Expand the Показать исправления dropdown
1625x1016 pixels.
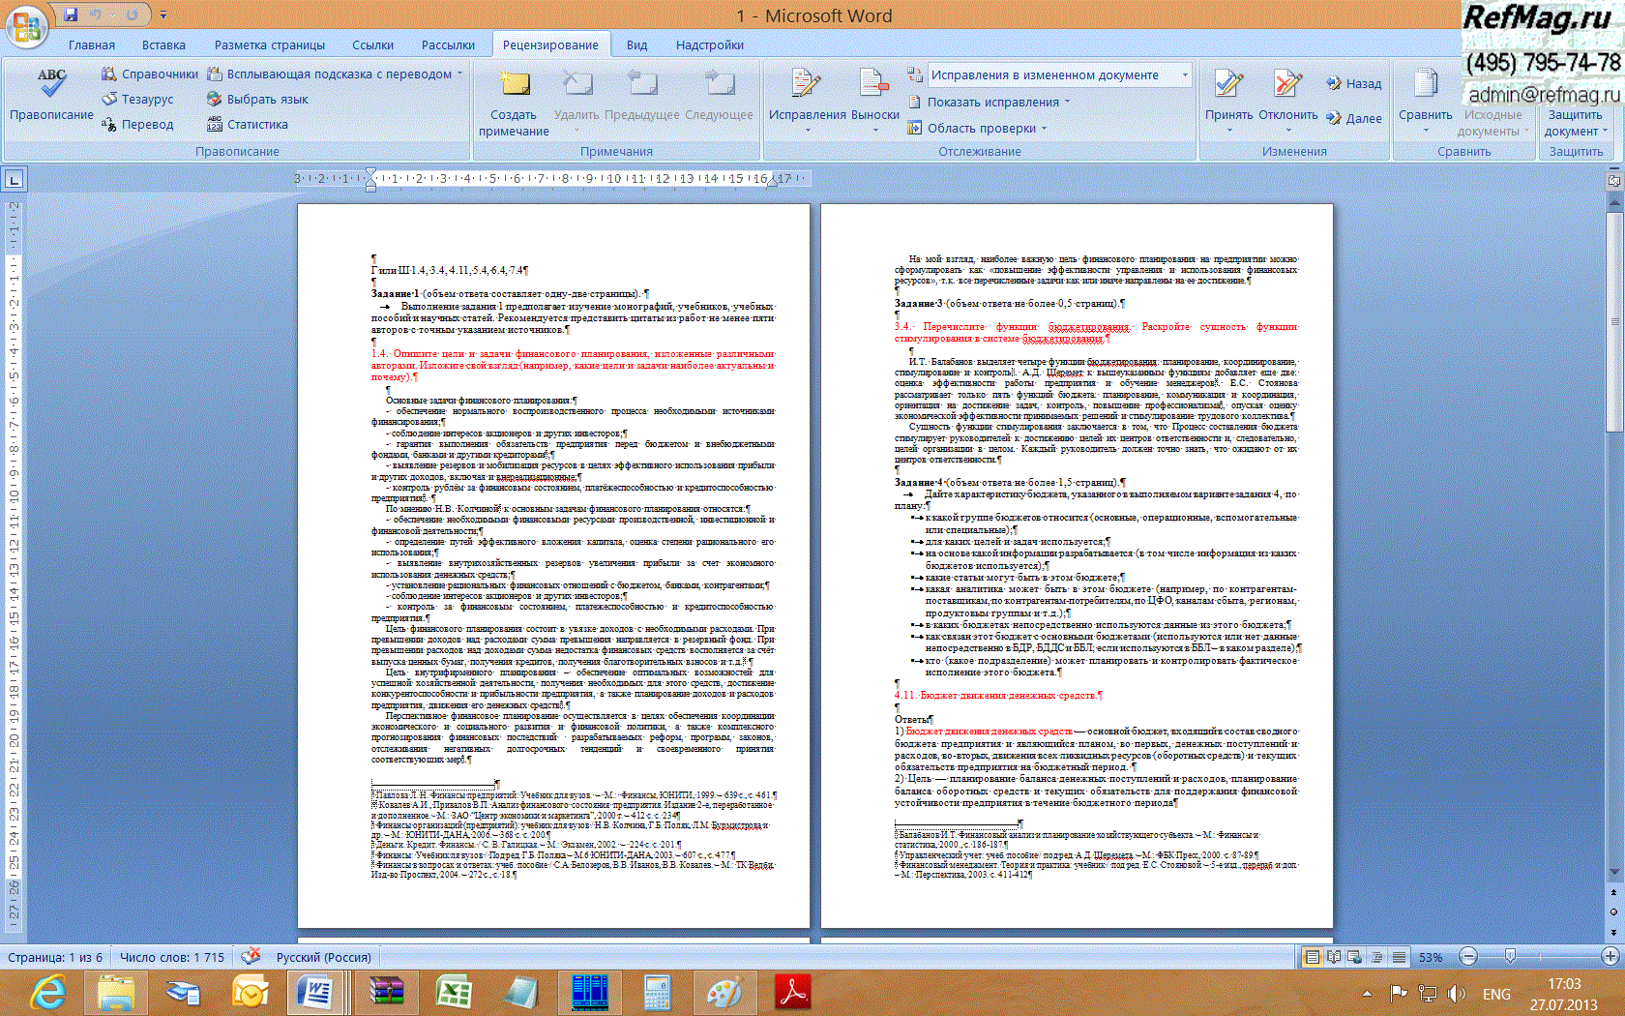(1067, 103)
